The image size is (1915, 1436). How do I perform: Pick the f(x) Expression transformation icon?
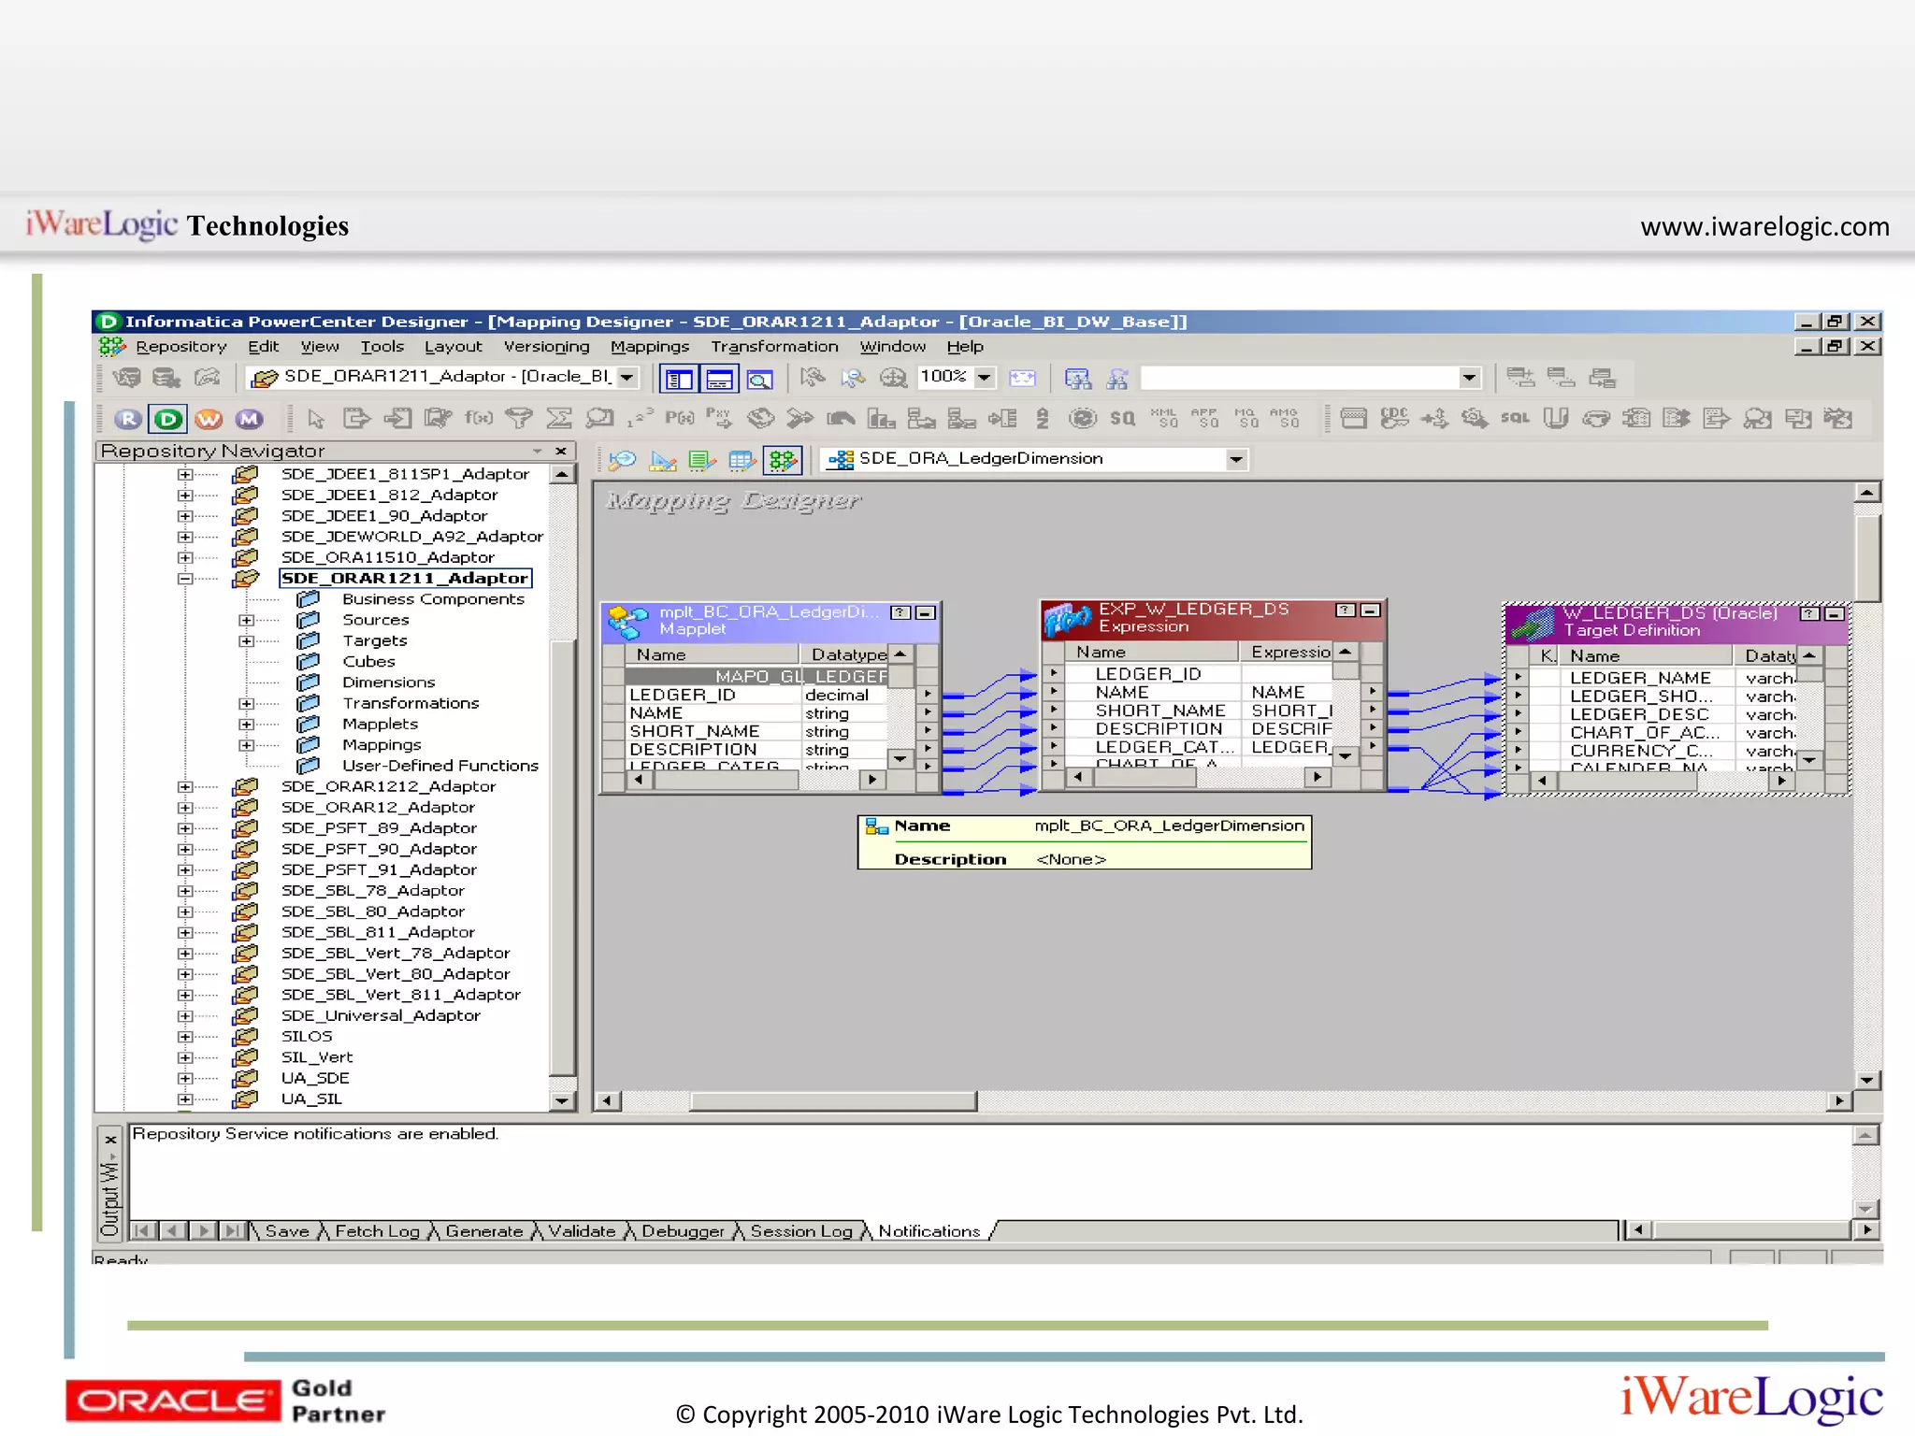coord(479,418)
